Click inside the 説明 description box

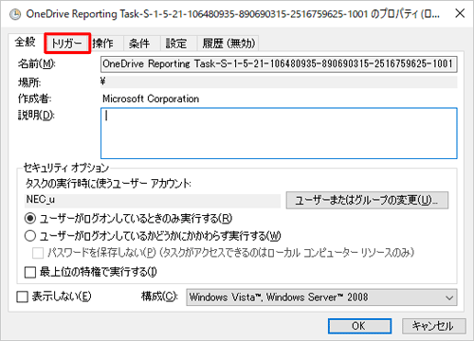[279, 134]
